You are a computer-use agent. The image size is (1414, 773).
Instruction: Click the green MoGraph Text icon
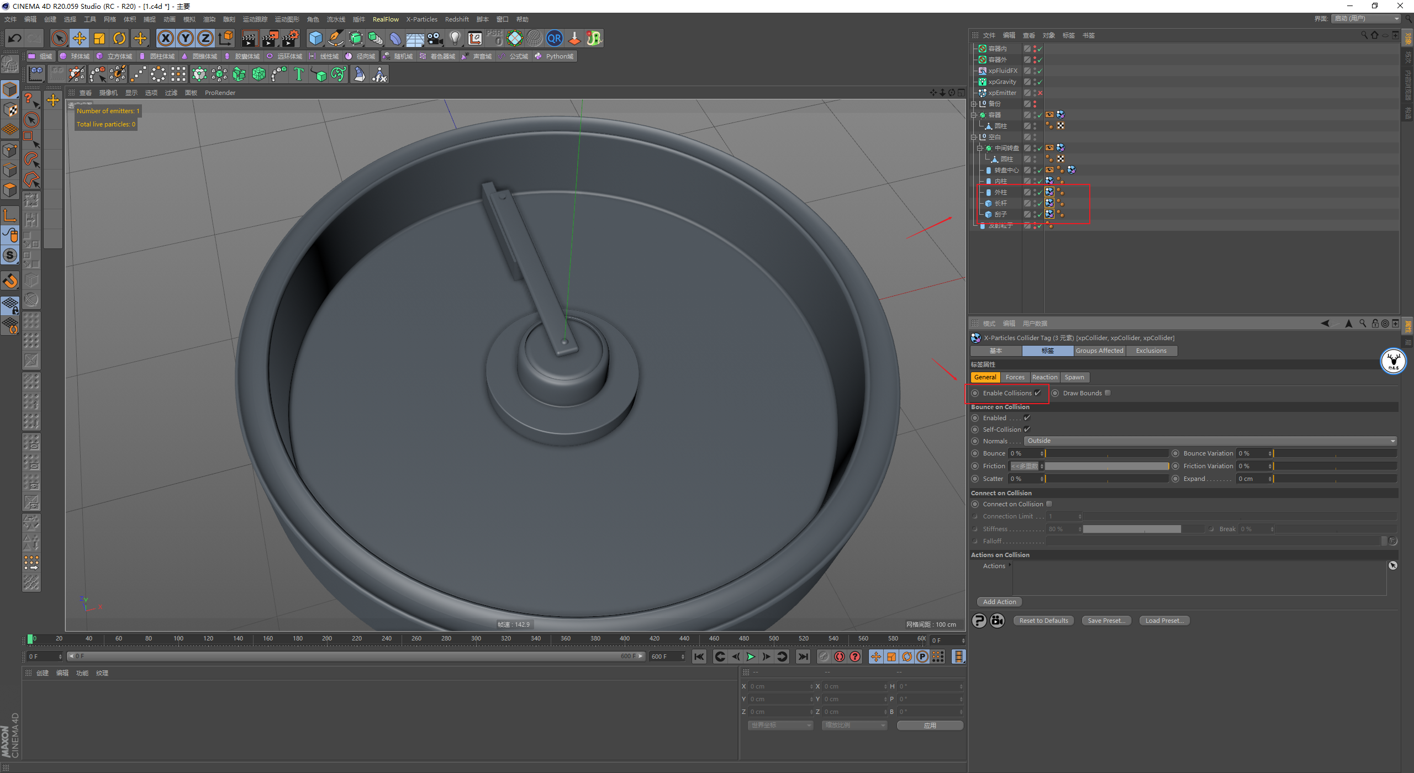pos(299,74)
